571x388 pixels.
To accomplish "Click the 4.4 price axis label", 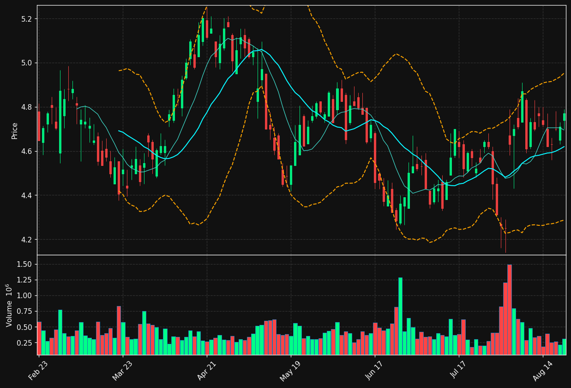I will (x=26, y=196).
